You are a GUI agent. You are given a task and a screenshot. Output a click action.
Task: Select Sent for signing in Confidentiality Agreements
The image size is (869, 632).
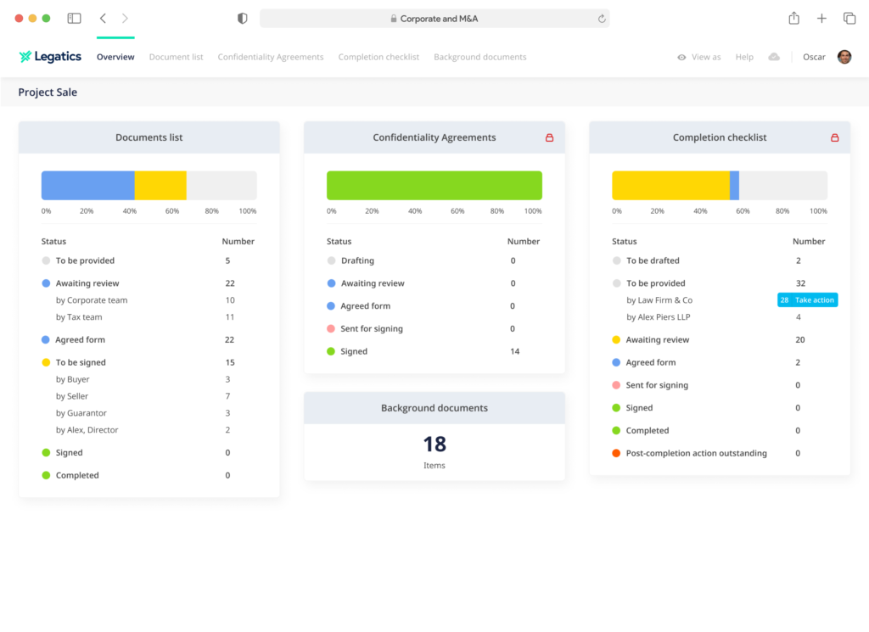[x=434, y=328]
